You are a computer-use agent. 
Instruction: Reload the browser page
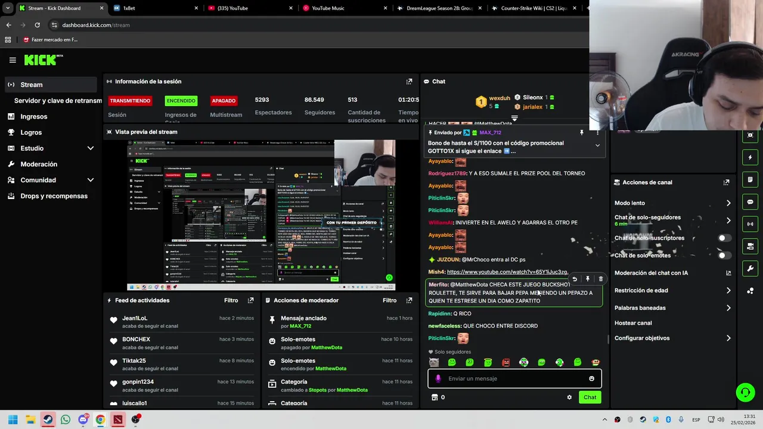pyautogui.click(x=37, y=25)
